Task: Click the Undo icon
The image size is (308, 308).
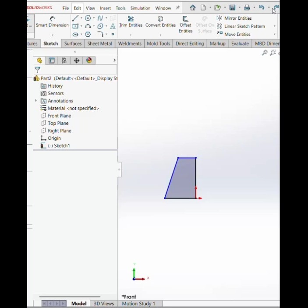Action: click(x=262, y=7)
